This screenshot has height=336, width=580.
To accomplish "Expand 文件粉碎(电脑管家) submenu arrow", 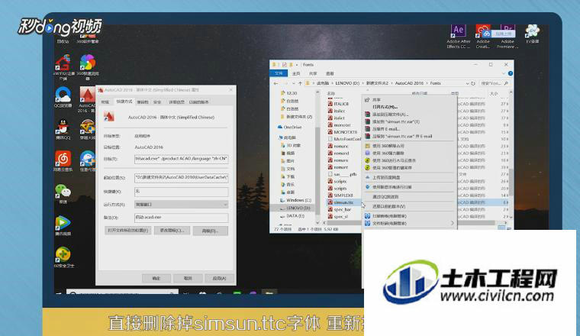I will coord(453,223).
